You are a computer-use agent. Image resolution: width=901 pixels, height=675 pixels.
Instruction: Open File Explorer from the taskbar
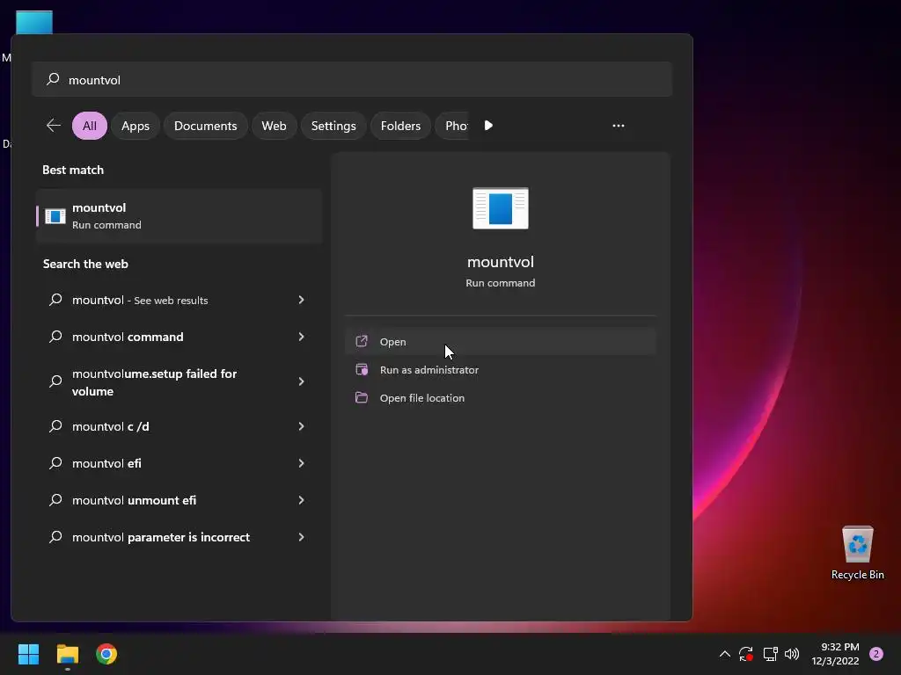(67, 654)
